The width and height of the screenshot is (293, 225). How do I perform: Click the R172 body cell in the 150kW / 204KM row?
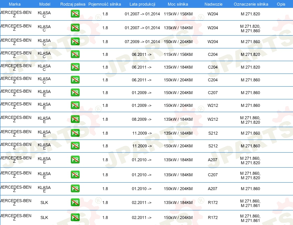click(x=213, y=217)
